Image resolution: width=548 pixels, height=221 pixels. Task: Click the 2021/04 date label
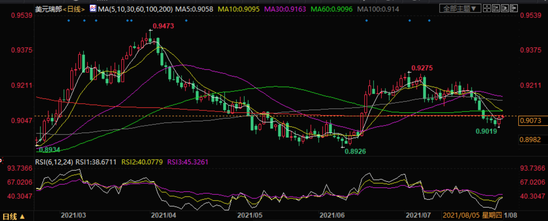[163, 215]
